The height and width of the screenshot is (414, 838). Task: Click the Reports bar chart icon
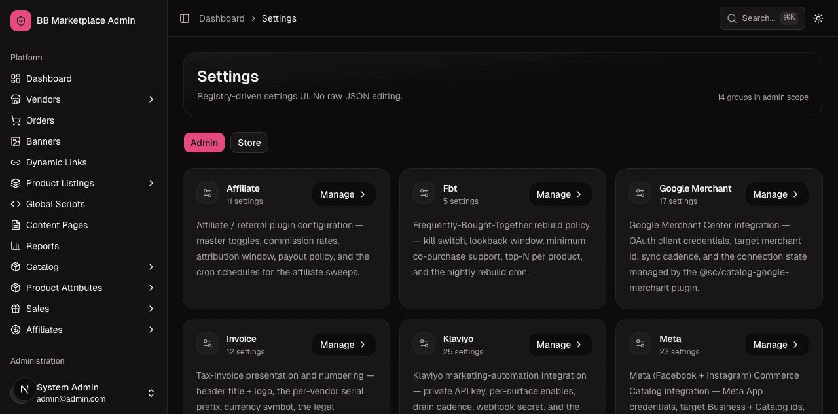coord(16,246)
